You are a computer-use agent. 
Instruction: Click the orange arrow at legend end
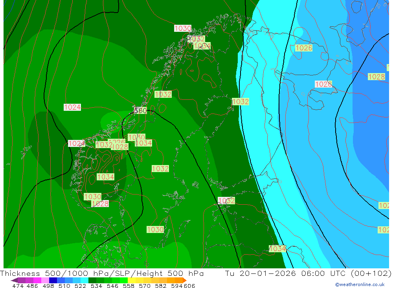(x=184, y=280)
